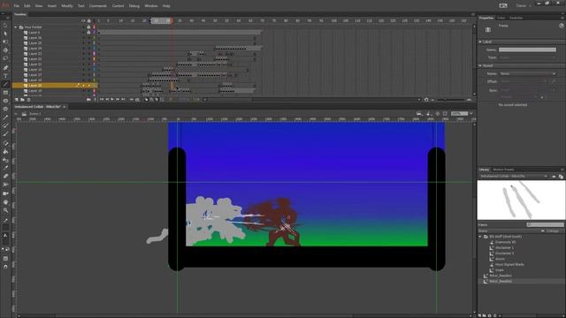The width and height of the screenshot is (566, 318).
Task: Click the stroke color swatch in Tools
Action: tap(5, 227)
